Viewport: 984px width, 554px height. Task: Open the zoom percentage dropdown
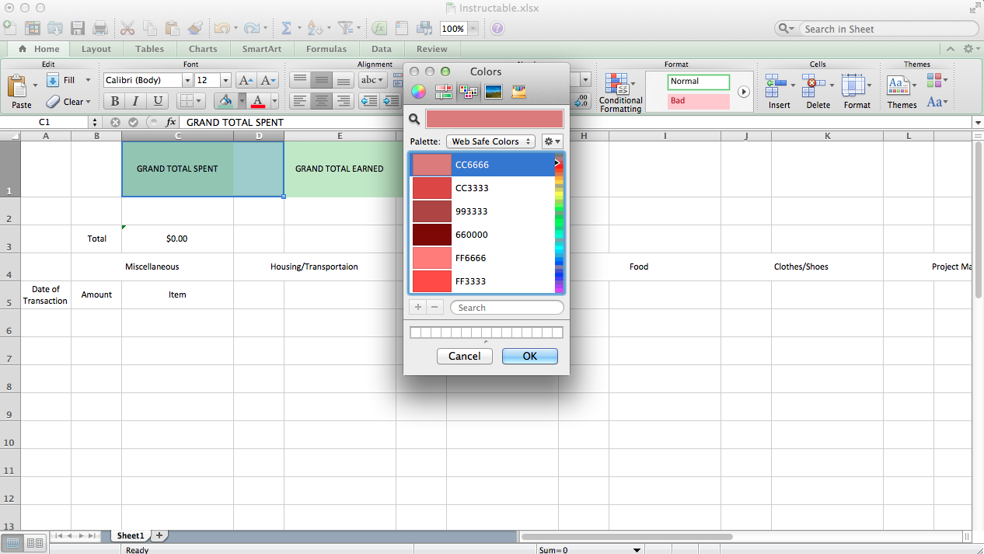[x=473, y=29]
